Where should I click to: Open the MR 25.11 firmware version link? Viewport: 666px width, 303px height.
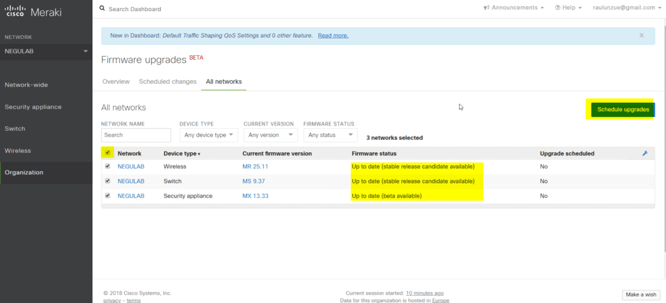pyautogui.click(x=255, y=166)
